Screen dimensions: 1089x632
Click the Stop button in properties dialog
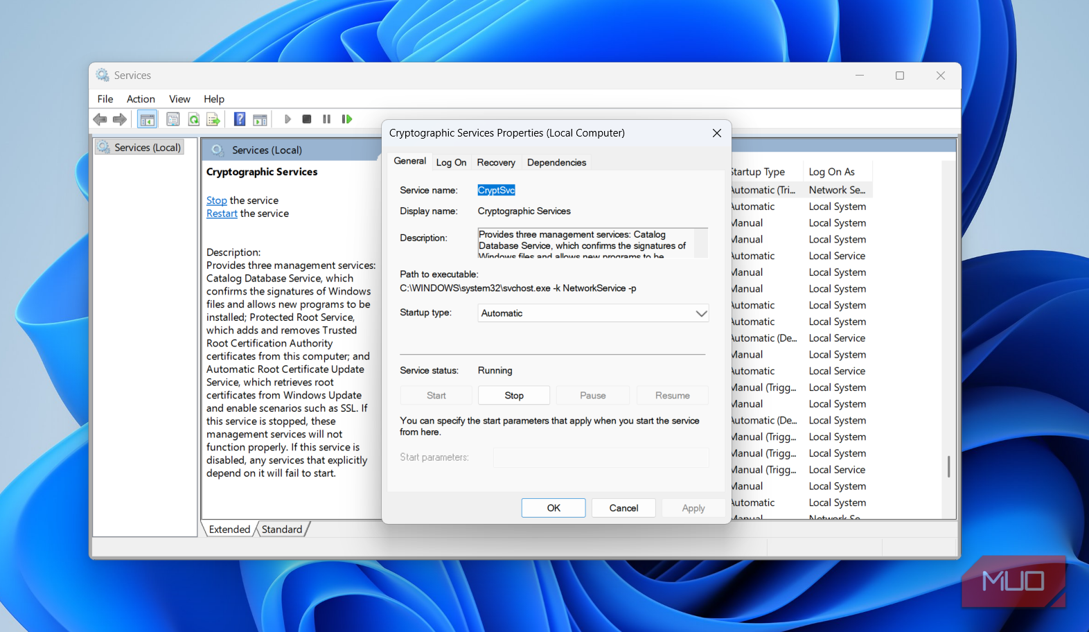tap(514, 396)
